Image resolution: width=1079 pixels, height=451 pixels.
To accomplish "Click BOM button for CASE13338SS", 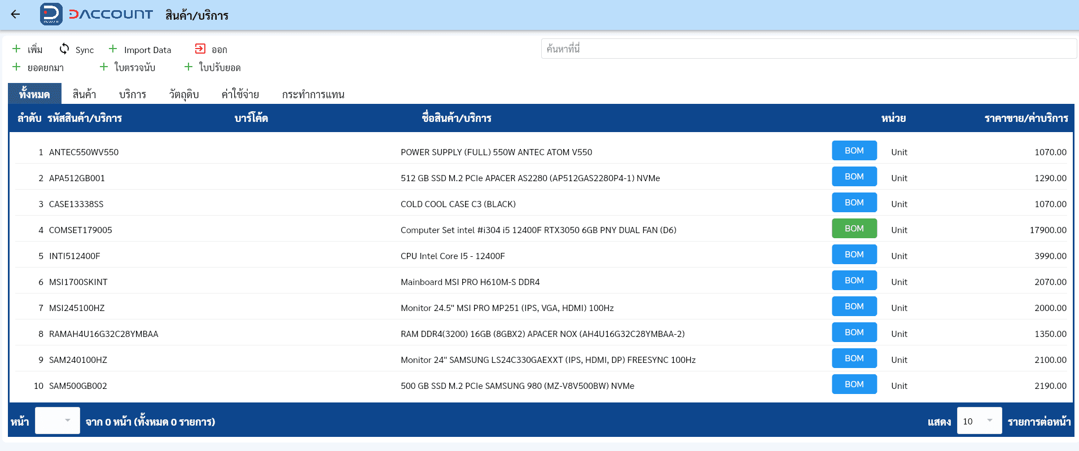I will [x=854, y=203].
